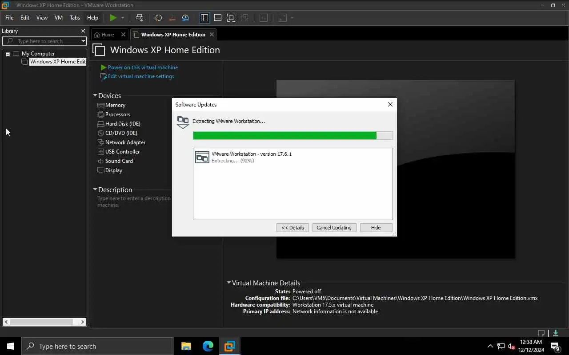The image size is (569, 355).
Task: Click Power on this virtual machine
Action: click(x=143, y=67)
